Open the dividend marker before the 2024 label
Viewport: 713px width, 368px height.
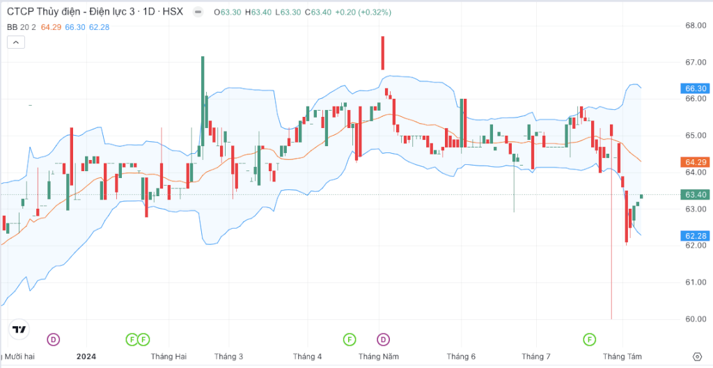[x=54, y=339]
